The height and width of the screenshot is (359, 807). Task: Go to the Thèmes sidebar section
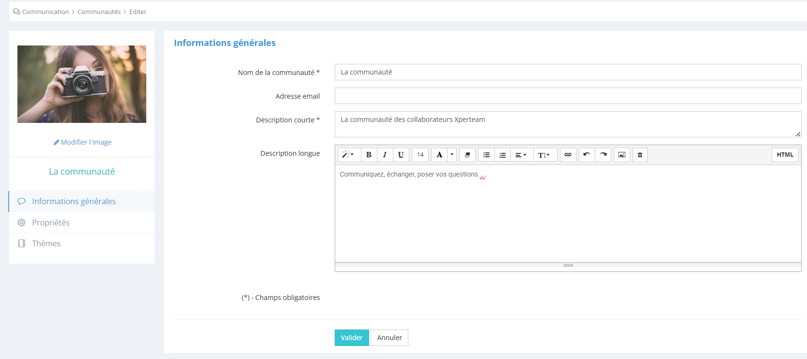pos(47,243)
